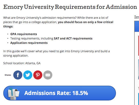Click the SAT and ACT requirements text

(x=73, y=39)
